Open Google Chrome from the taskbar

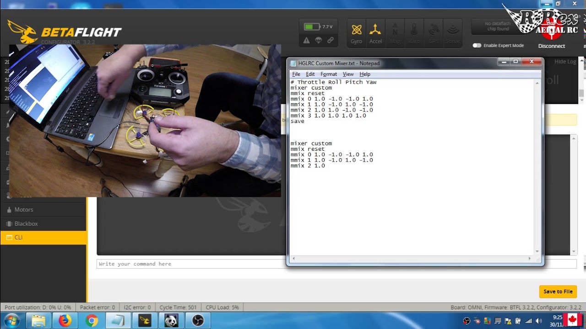click(92, 321)
